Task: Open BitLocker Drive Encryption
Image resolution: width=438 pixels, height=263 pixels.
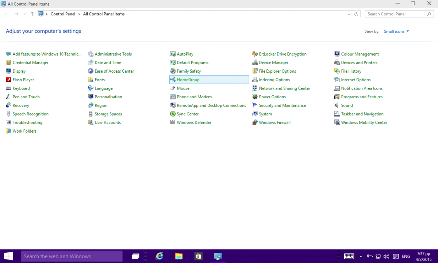Action: point(283,54)
